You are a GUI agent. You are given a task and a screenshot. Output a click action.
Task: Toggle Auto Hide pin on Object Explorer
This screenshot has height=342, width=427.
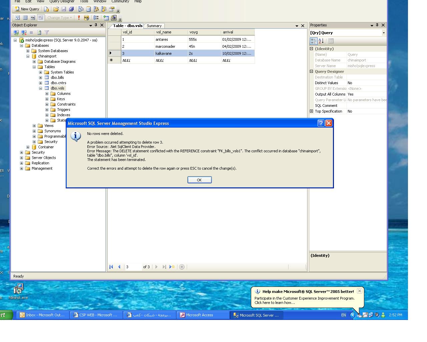click(96, 25)
